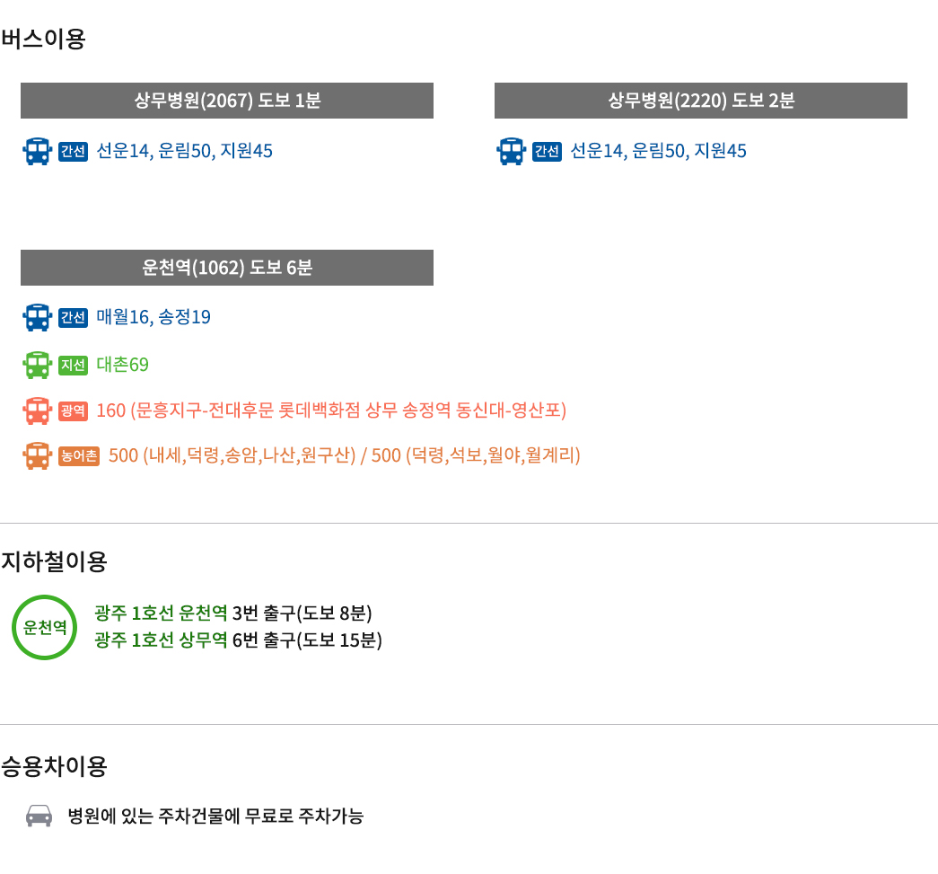The height and width of the screenshot is (874, 938).
Task: Select the 상무병원(2067) 도보 1분 header
Action: [x=227, y=101]
